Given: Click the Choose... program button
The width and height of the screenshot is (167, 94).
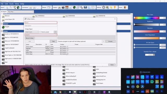Looking at the screenshot, I should click(110, 41).
